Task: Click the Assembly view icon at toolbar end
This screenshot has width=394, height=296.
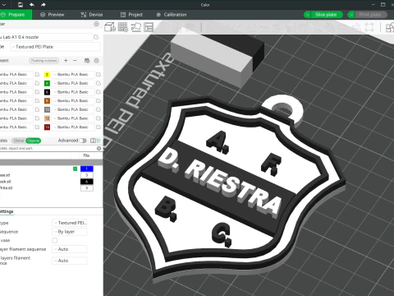Action: 390,28
